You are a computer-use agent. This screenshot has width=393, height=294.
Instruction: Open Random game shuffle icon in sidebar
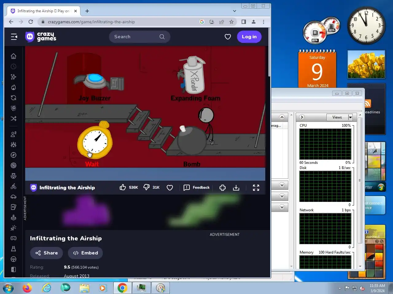14,119
